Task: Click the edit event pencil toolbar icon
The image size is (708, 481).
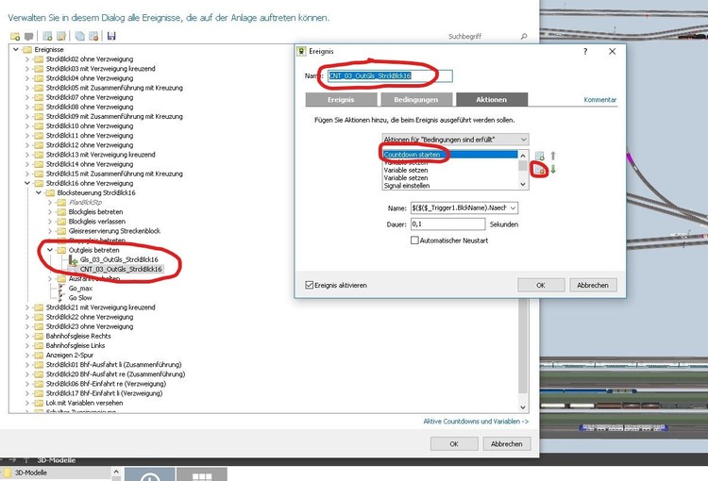Action: [x=61, y=36]
